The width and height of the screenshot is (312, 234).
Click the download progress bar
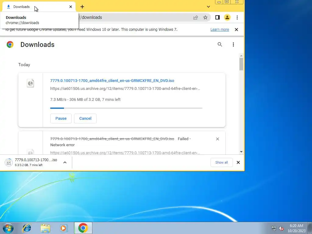(126, 108)
